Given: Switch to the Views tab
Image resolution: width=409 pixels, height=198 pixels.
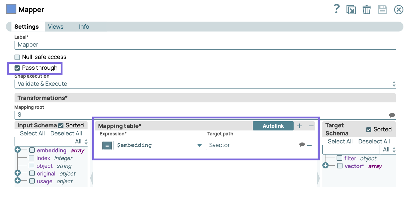Looking at the screenshot, I should click(x=56, y=27).
